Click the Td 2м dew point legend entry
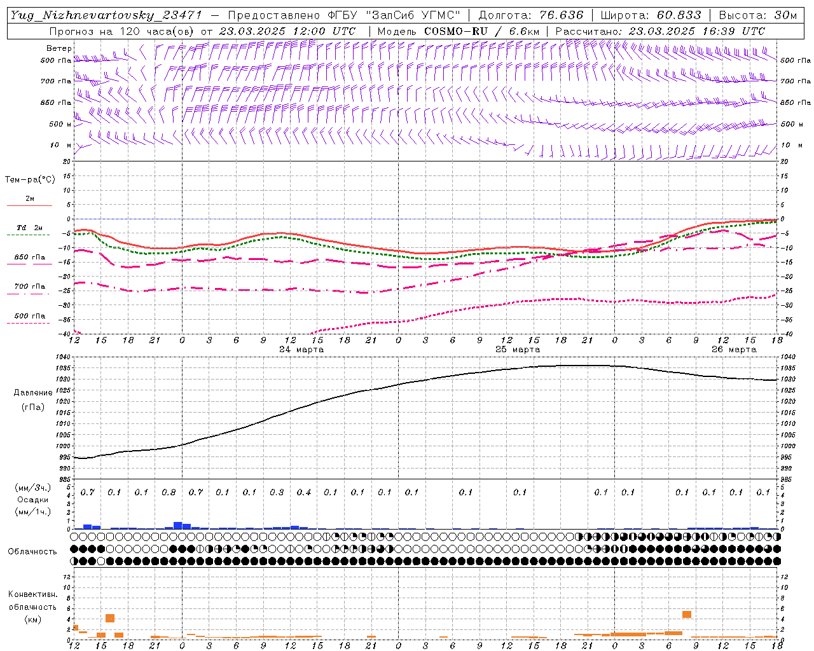 30,228
